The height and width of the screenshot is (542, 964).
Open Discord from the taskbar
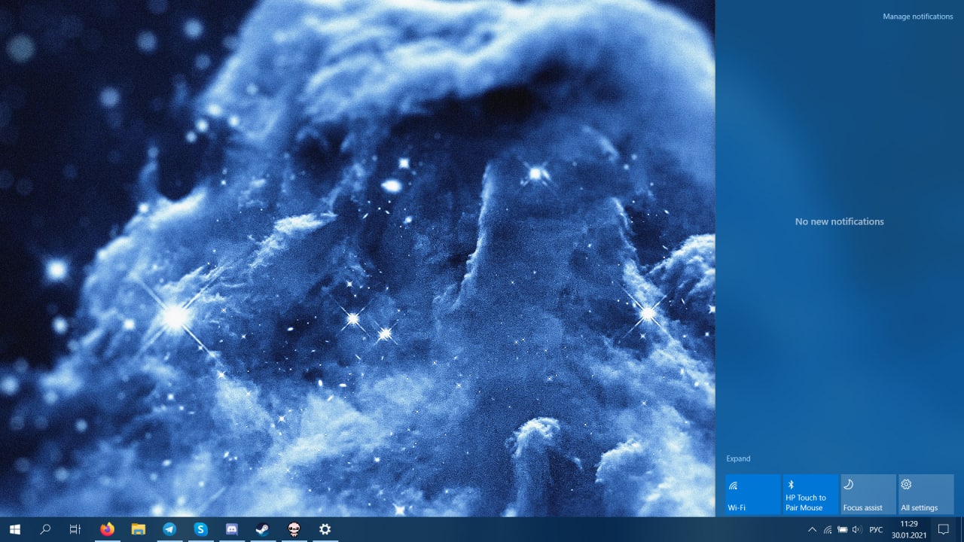point(232,529)
